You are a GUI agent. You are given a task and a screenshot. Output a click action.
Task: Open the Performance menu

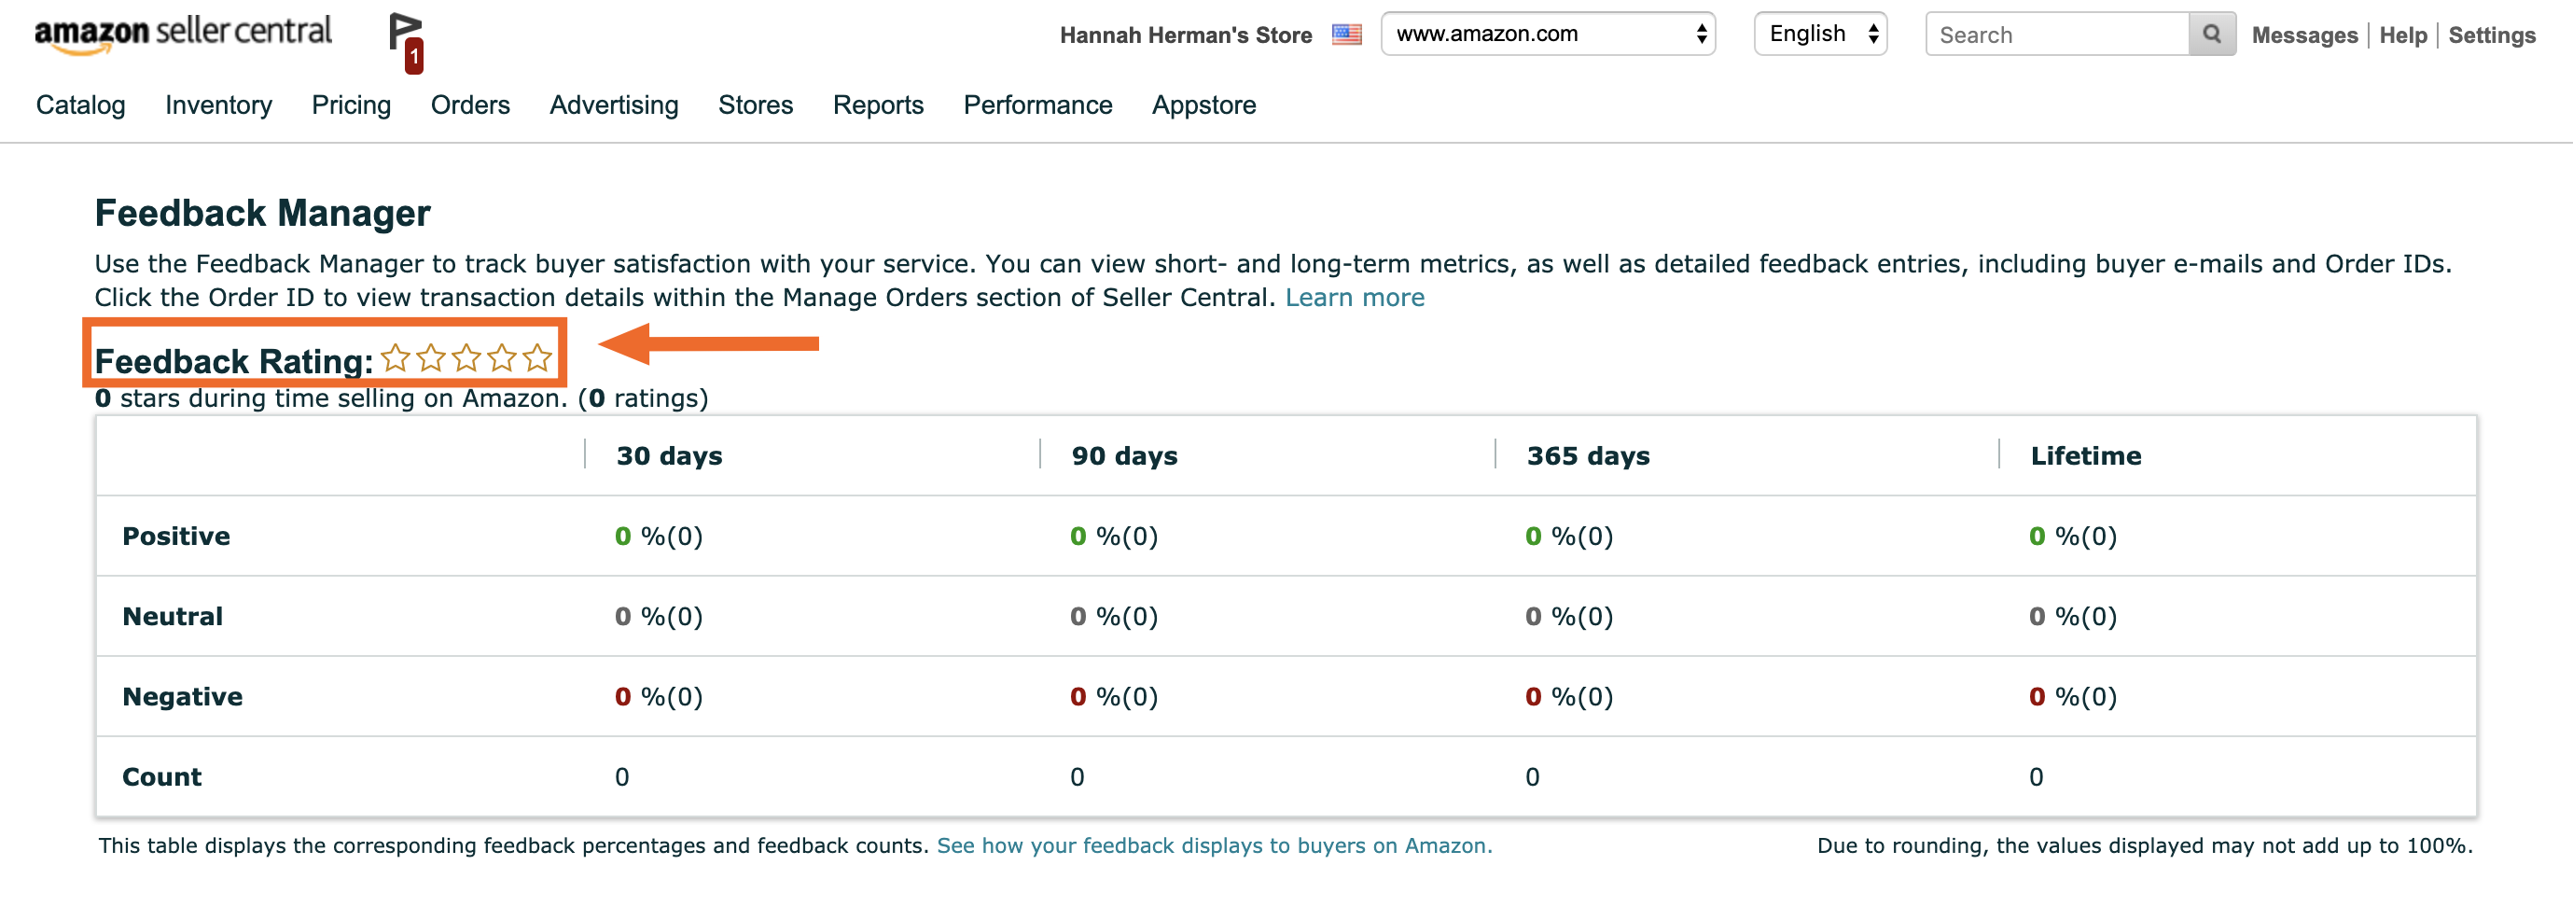(x=1037, y=105)
